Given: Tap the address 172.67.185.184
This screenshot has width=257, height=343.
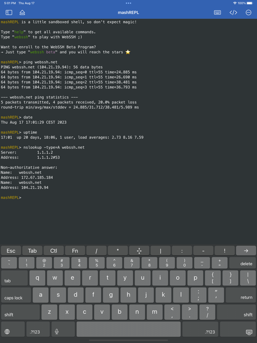Looking at the screenshot, I should pyautogui.click(x=37, y=177).
